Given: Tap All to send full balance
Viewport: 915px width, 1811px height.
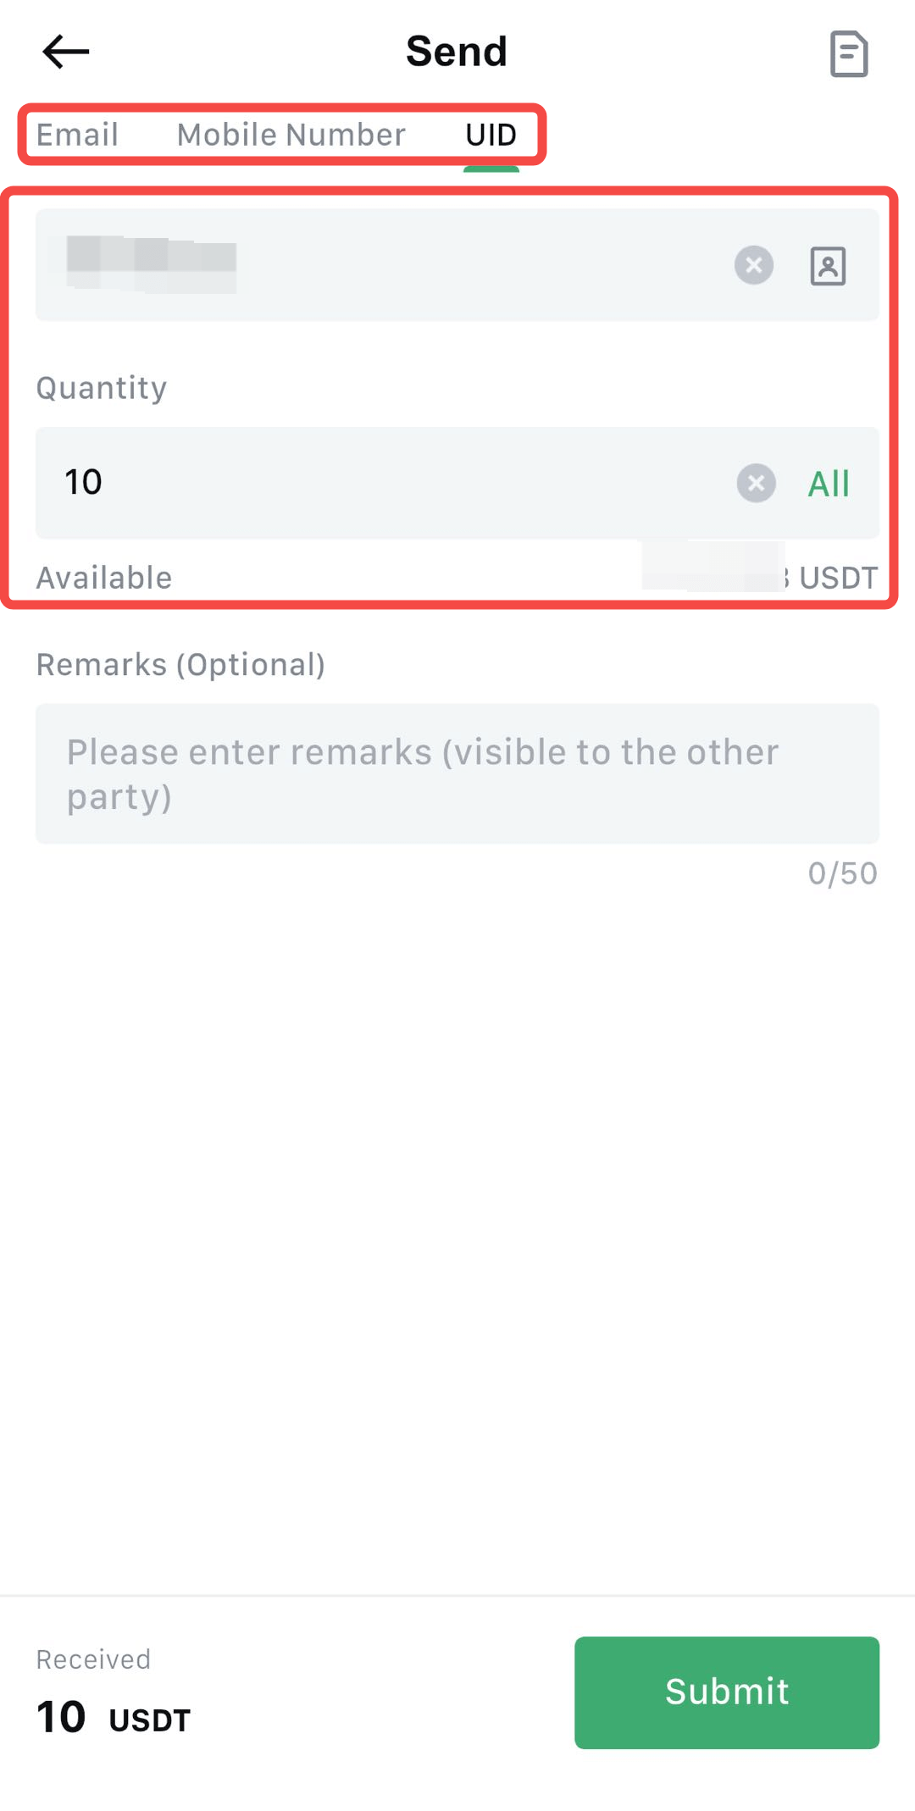Looking at the screenshot, I should (828, 484).
